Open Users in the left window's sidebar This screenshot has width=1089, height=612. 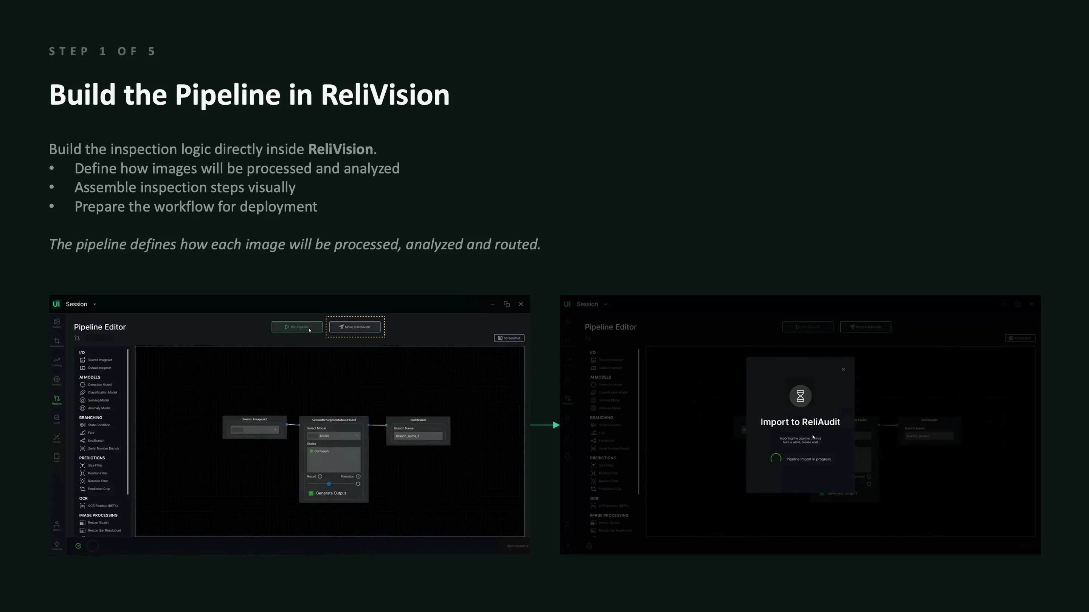pos(57,526)
